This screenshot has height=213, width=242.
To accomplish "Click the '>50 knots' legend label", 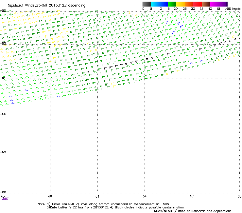I will click(x=233, y=9).
